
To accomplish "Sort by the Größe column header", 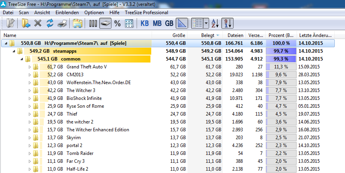I will click(170, 35).
